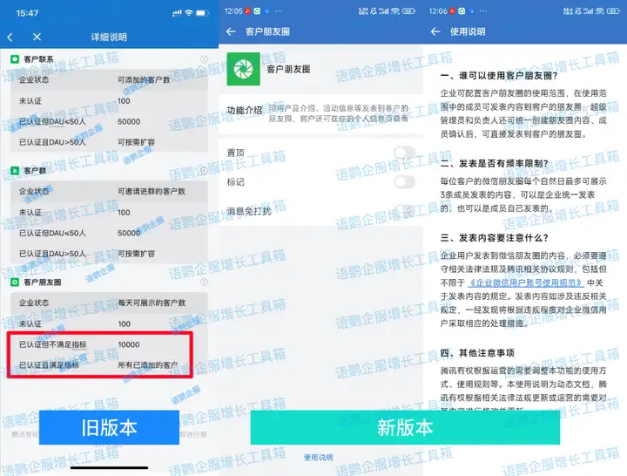Close the 详细说明 page with the X icon
The width and height of the screenshot is (627, 476).
(37, 37)
